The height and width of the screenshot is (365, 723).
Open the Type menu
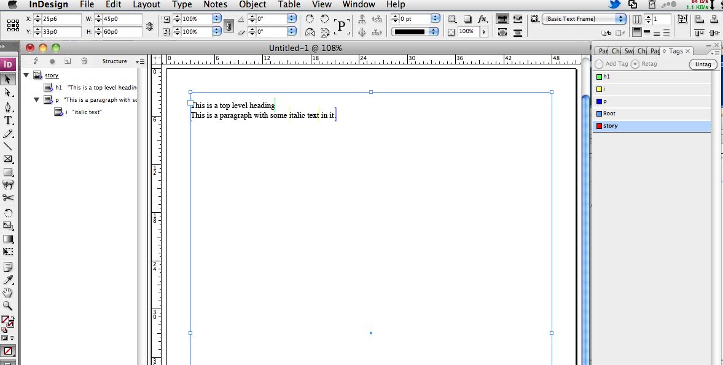pyautogui.click(x=182, y=5)
